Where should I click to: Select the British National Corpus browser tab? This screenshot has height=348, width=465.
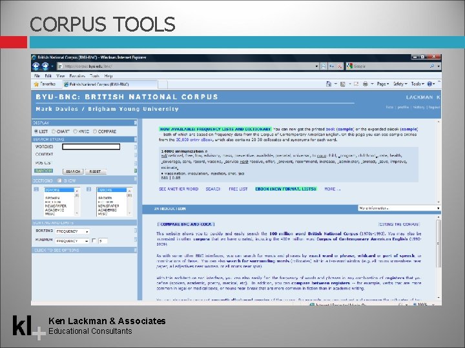(x=109, y=84)
